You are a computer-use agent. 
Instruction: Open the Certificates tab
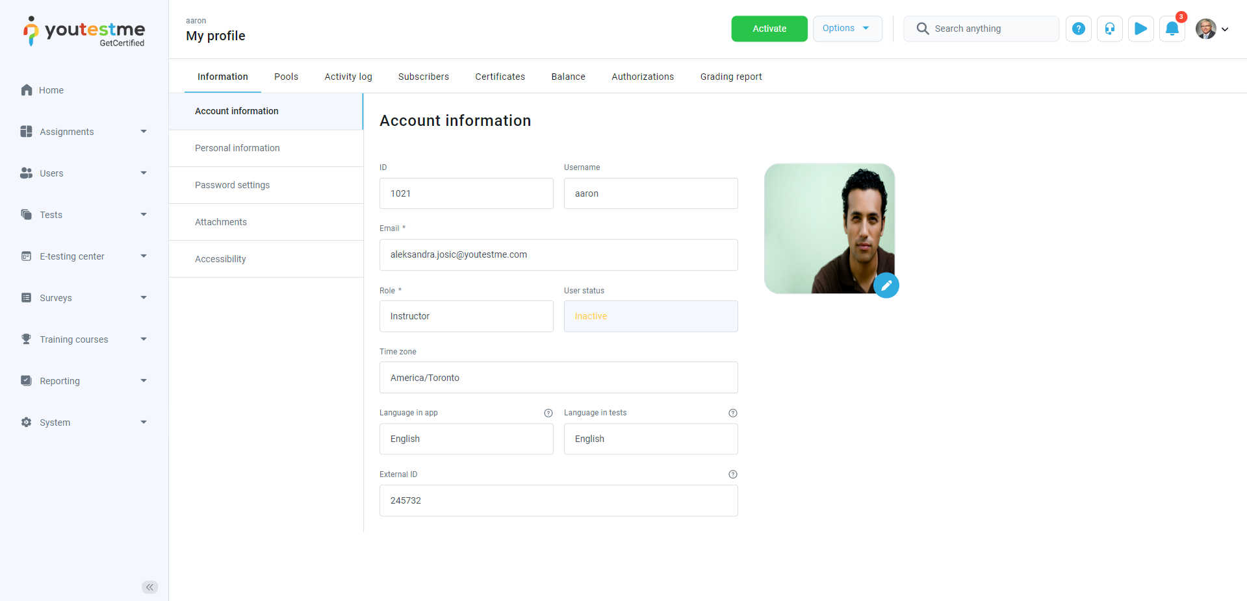pyautogui.click(x=500, y=77)
